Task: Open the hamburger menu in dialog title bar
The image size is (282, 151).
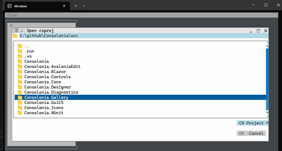Action: [x=16, y=31]
